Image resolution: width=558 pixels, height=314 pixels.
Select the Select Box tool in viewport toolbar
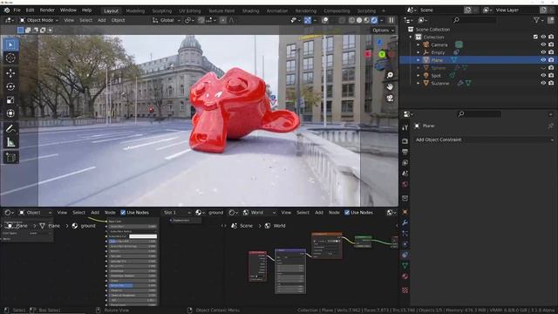(10, 44)
